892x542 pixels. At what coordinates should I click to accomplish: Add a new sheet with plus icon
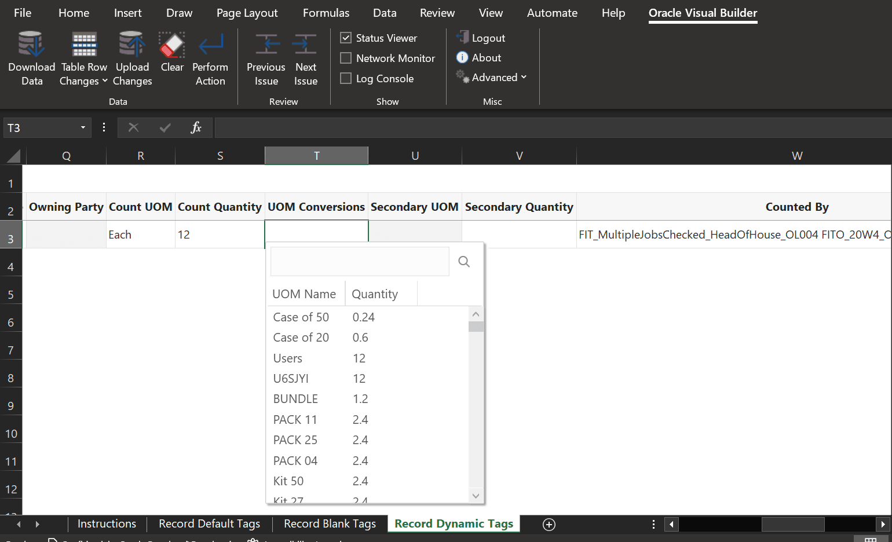click(x=549, y=524)
